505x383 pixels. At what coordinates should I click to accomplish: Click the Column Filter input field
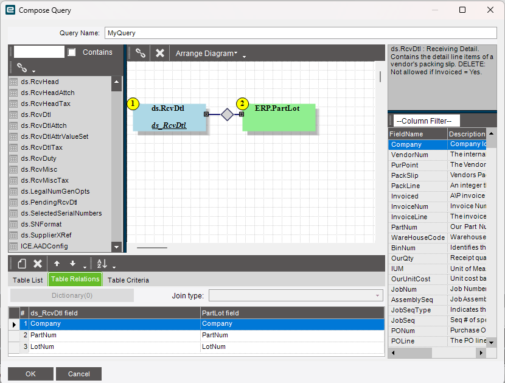point(427,121)
